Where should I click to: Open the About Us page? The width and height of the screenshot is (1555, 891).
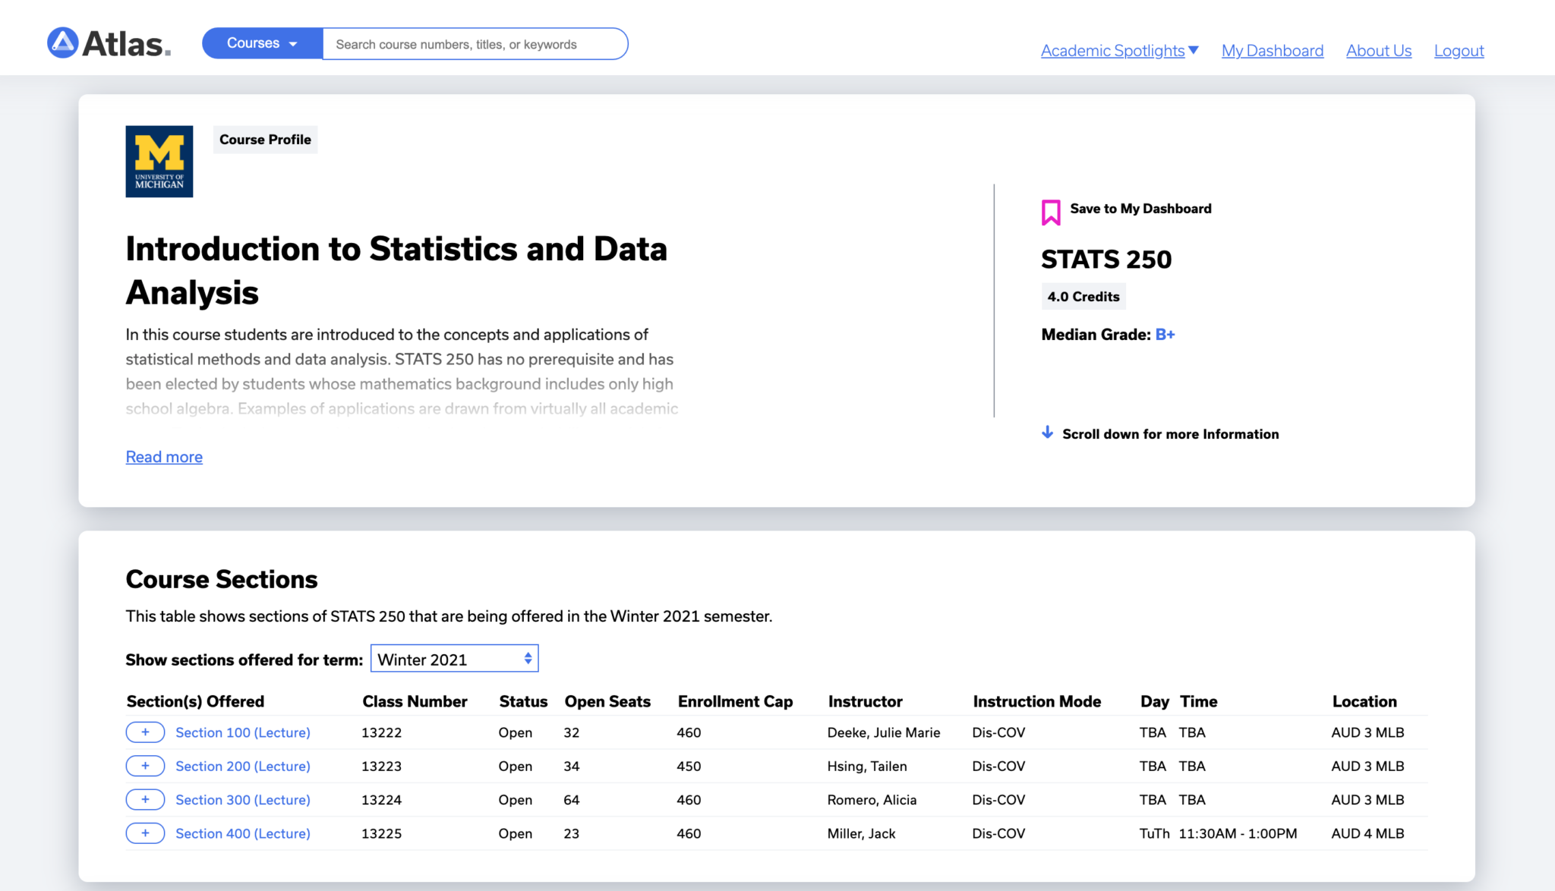tap(1378, 51)
